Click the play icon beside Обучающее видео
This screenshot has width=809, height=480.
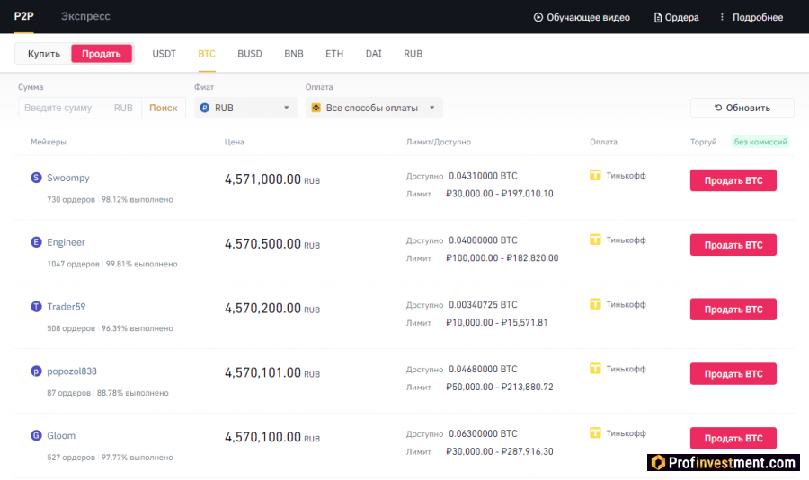coord(538,17)
